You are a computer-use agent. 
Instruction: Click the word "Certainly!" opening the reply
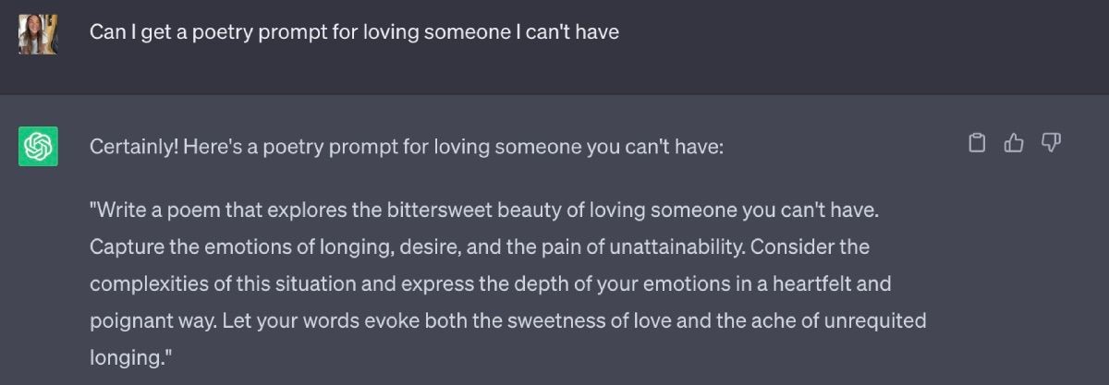pos(134,147)
